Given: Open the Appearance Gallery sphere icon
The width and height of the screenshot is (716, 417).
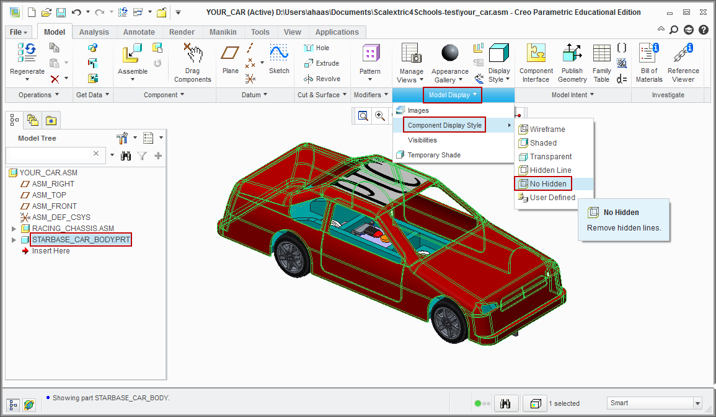Looking at the screenshot, I should 450,53.
